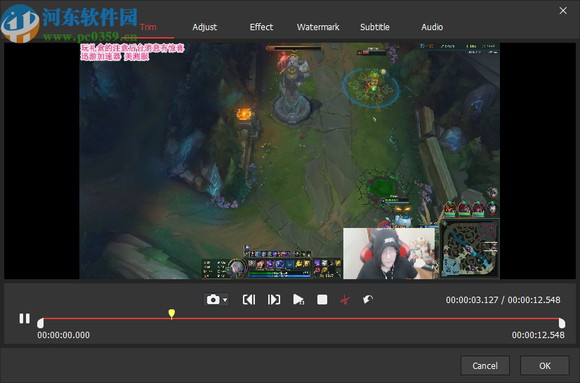Click the Cancel button
This screenshot has width=580, height=383.
tap(485, 365)
